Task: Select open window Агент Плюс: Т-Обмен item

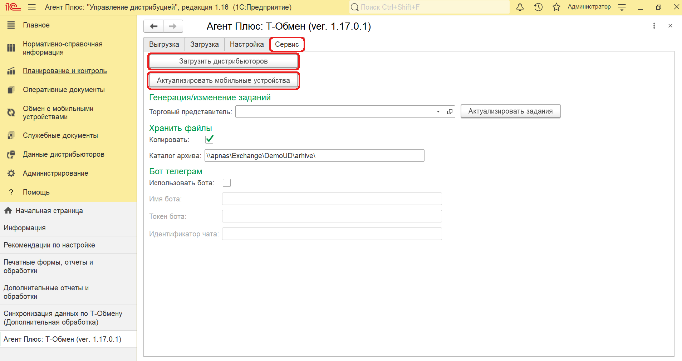Action: tap(68, 339)
